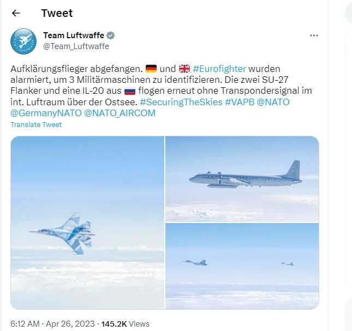Image resolution: width=352 pixels, height=331 pixels.
Task: Click the tweet timestamp Apr 26, 2023
Action: pos(70,324)
